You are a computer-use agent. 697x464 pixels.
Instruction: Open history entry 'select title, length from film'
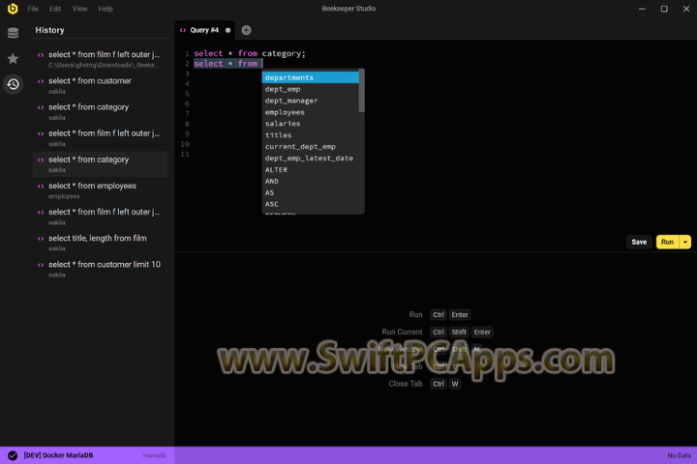tap(100, 243)
